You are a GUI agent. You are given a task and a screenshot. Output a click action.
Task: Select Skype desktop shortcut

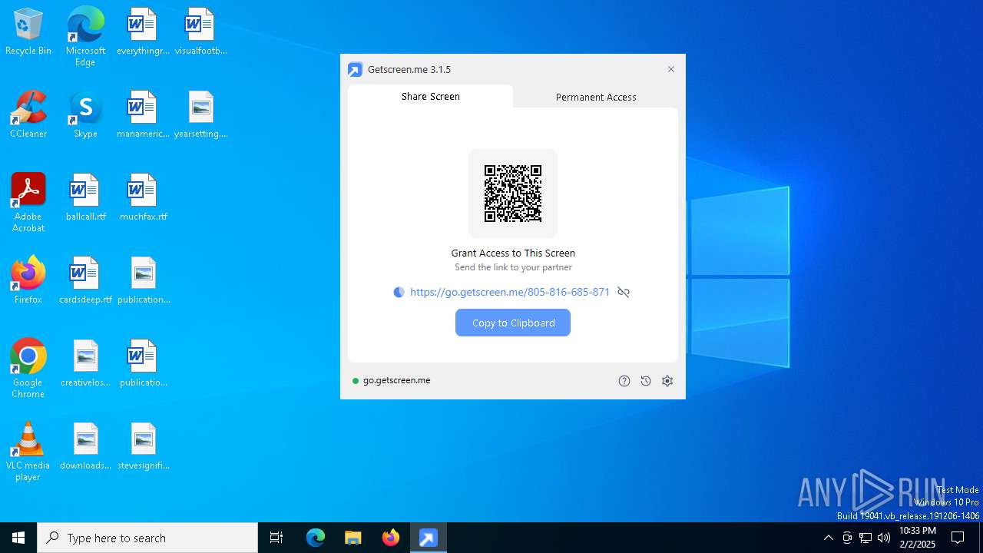85,115
